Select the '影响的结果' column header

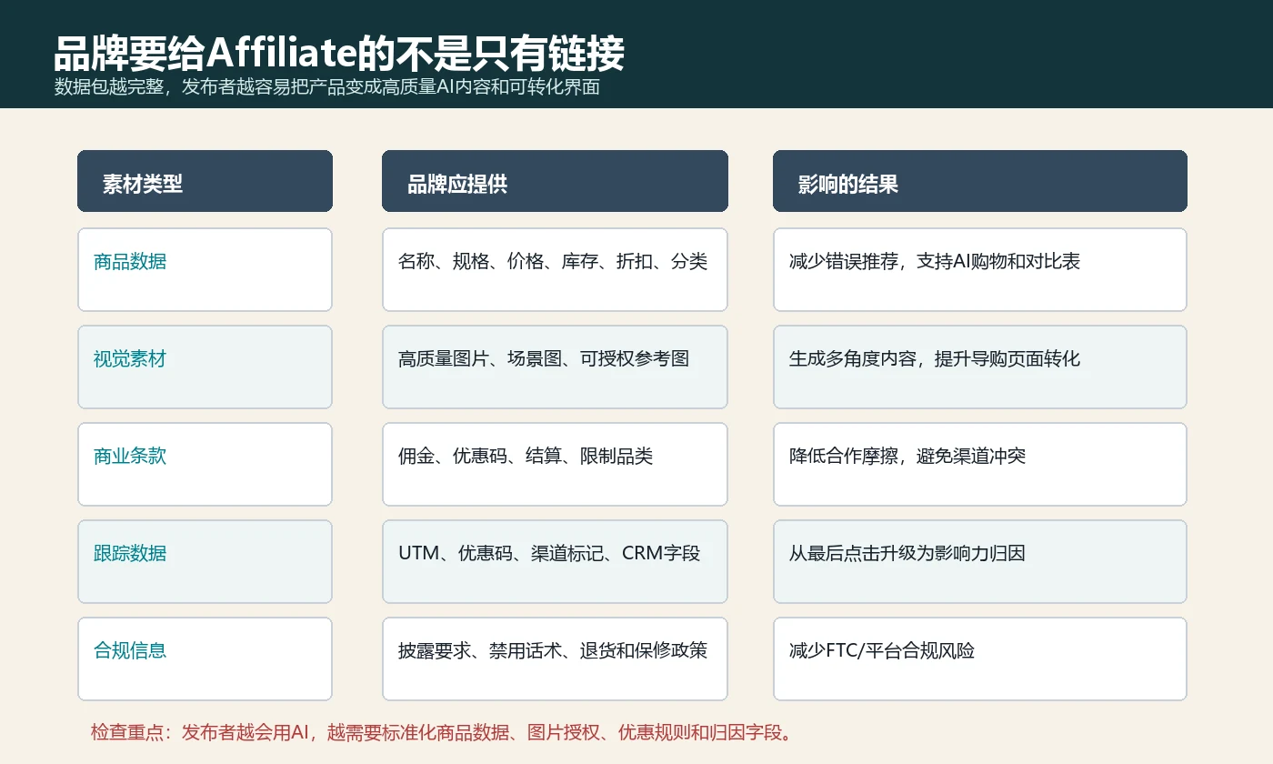(980, 181)
